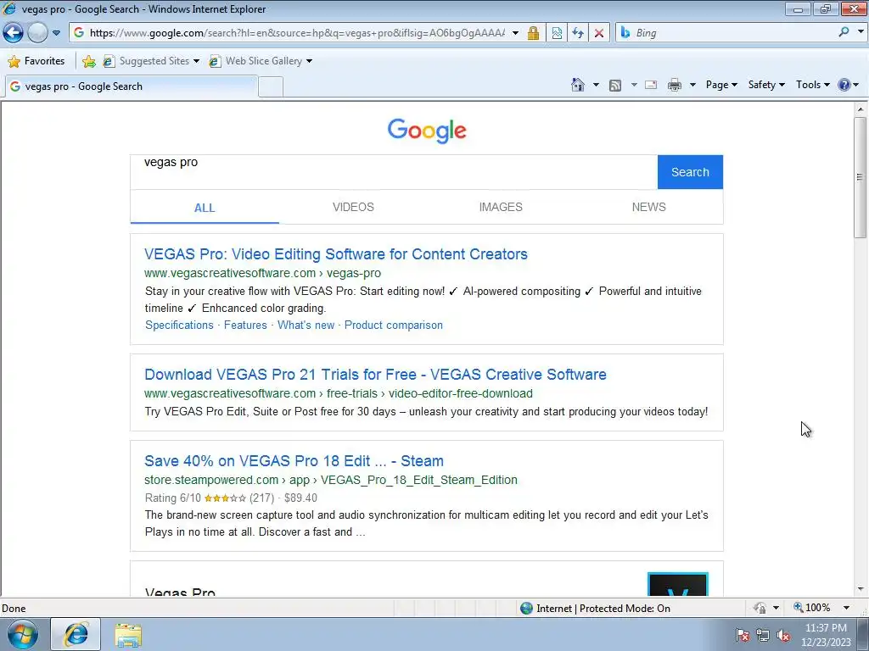Click the muted volume tray icon
This screenshot has height=651, width=869.
tap(783, 635)
